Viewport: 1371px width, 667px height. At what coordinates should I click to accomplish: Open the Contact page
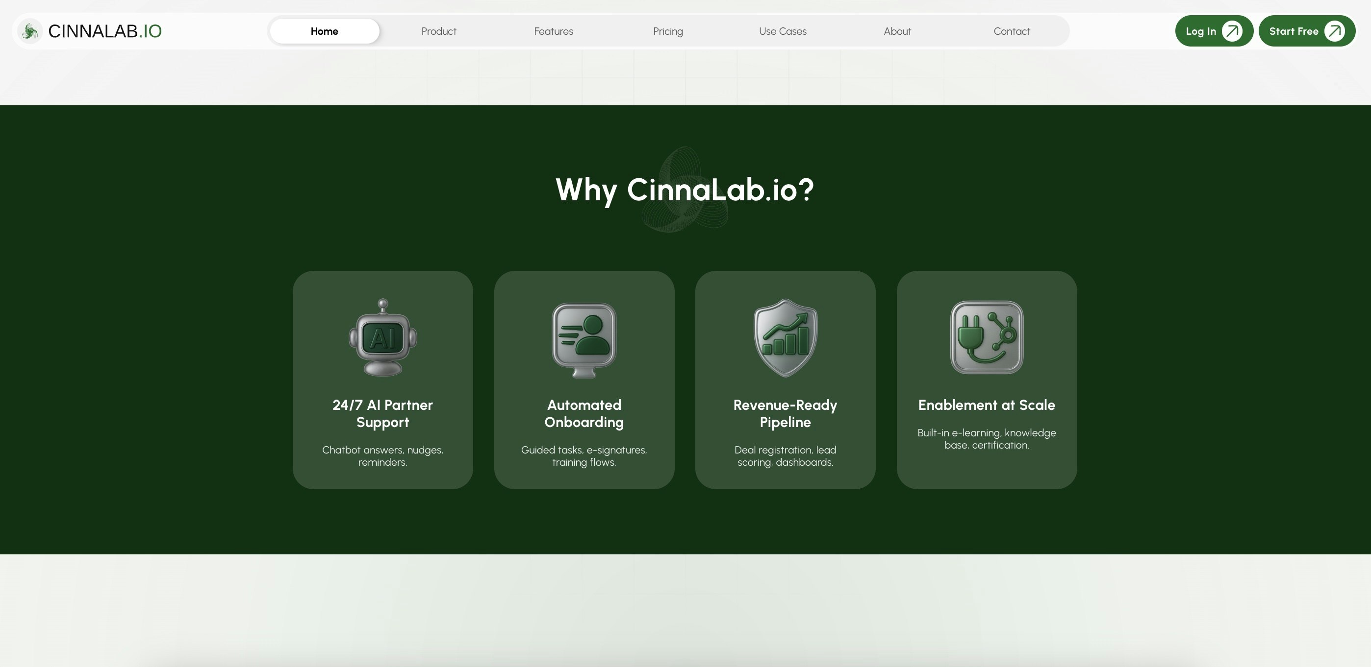1011,31
